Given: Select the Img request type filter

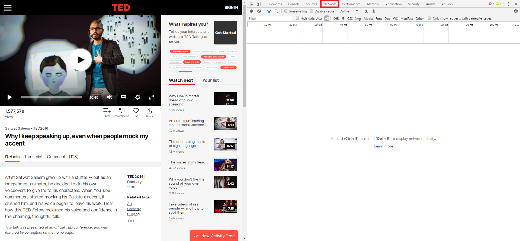Looking at the screenshot, I should click(x=358, y=18).
